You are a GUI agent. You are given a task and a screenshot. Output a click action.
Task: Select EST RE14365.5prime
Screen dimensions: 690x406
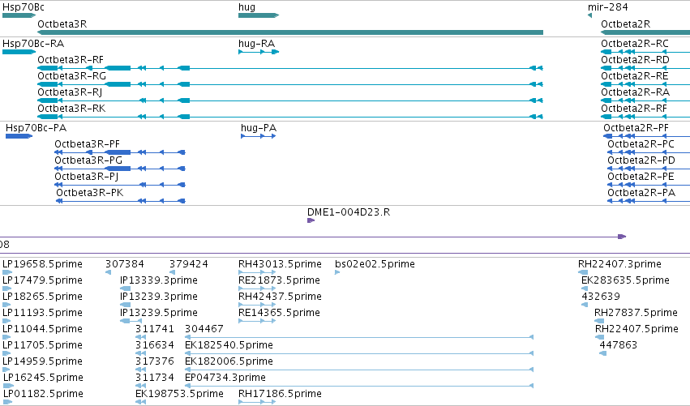[x=279, y=313]
